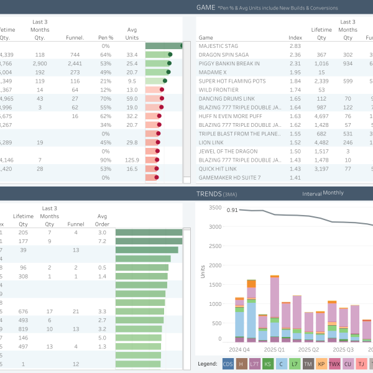Screen dimensions: 373x373
Task: Click the DRAGON SPIN SAGA game name
Action: point(225,55)
